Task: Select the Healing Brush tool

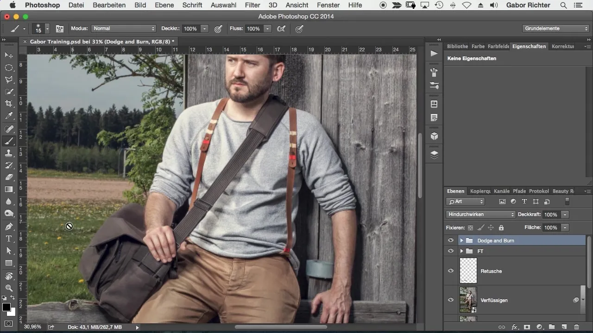Action: point(9,129)
